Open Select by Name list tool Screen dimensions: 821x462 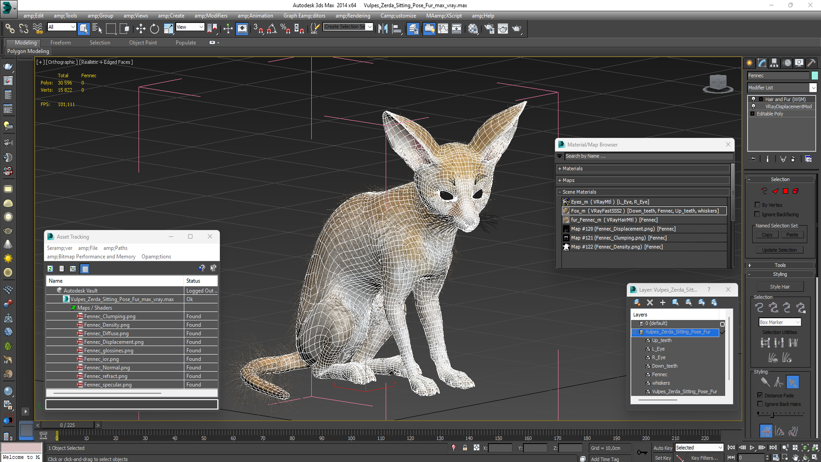pos(97,29)
